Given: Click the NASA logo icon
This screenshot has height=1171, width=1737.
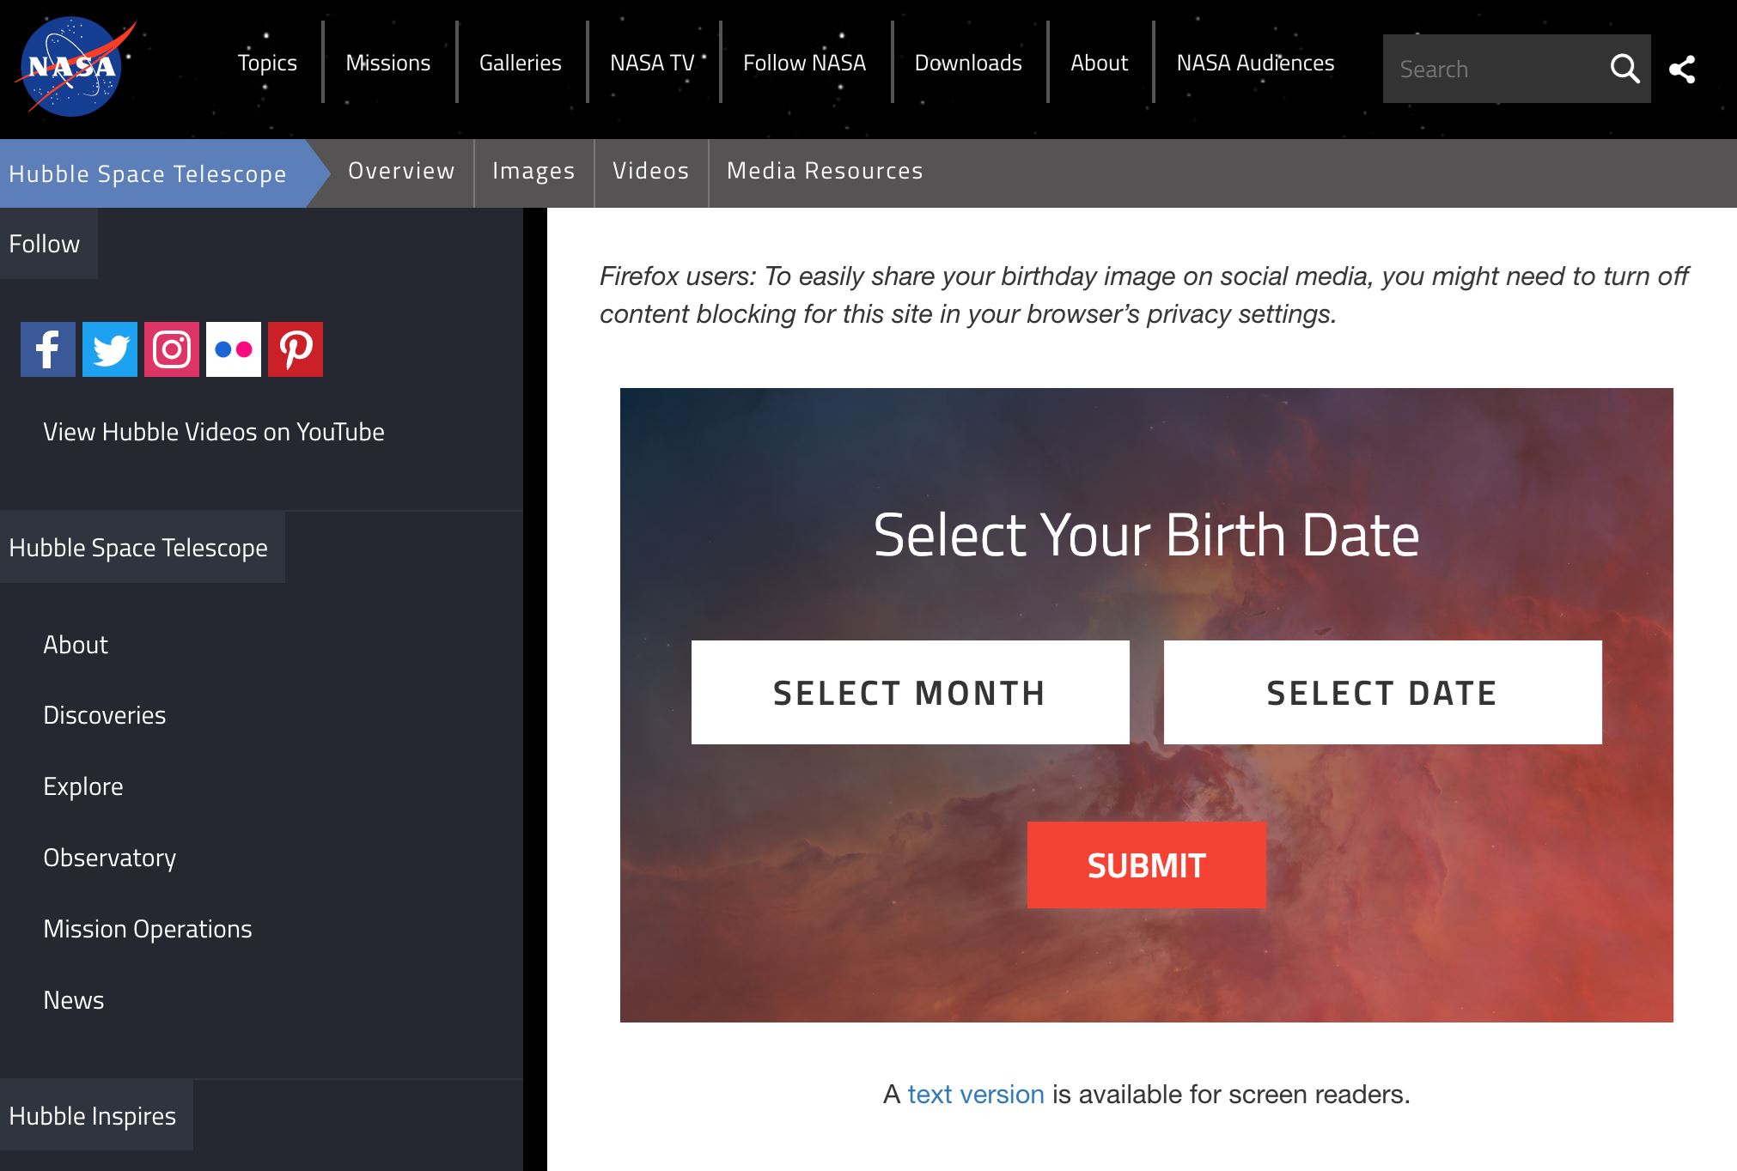Looking at the screenshot, I should pos(73,66).
